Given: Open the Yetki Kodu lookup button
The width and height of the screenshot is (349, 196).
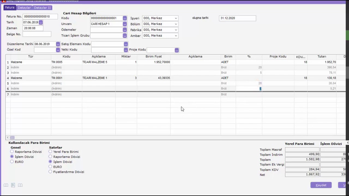Looking at the screenshot, I should point(126,50).
